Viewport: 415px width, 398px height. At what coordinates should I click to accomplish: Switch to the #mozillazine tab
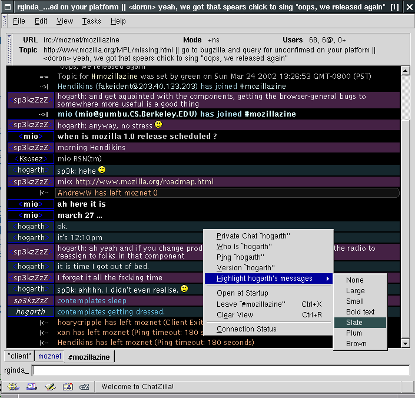click(89, 357)
